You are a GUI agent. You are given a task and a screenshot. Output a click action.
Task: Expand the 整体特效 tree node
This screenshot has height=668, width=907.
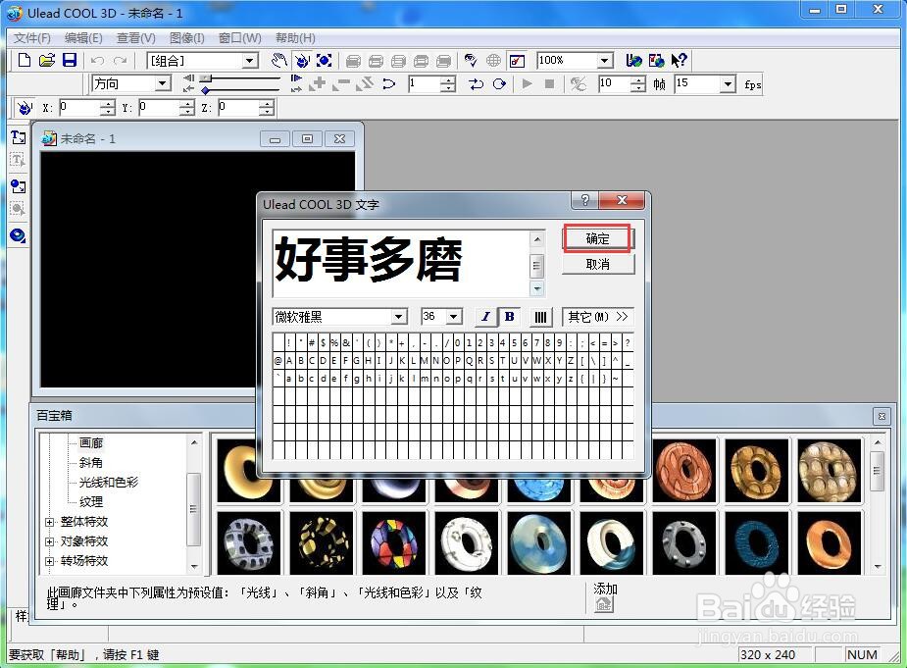pyautogui.click(x=50, y=522)
